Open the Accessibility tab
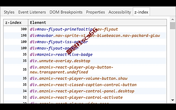The image size is (176, 110). 120,12
